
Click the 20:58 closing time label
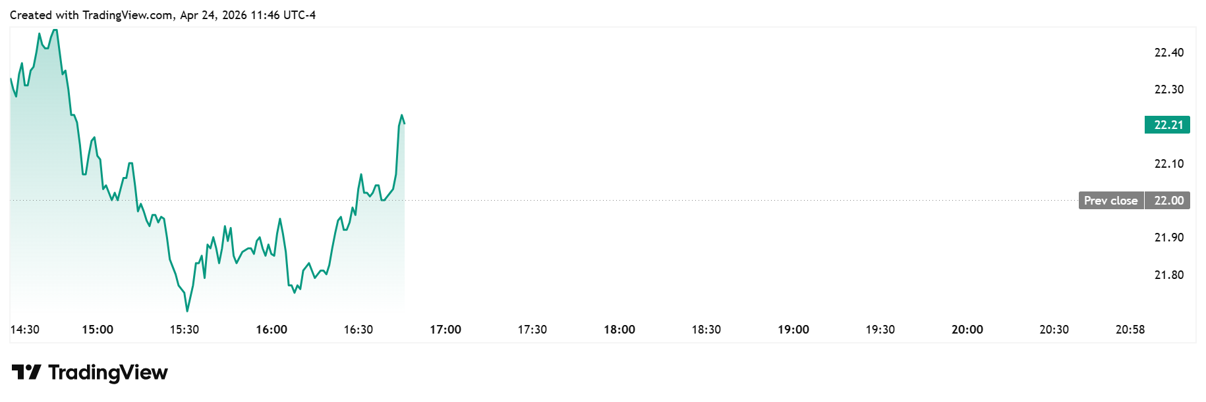coord(1130,330)
